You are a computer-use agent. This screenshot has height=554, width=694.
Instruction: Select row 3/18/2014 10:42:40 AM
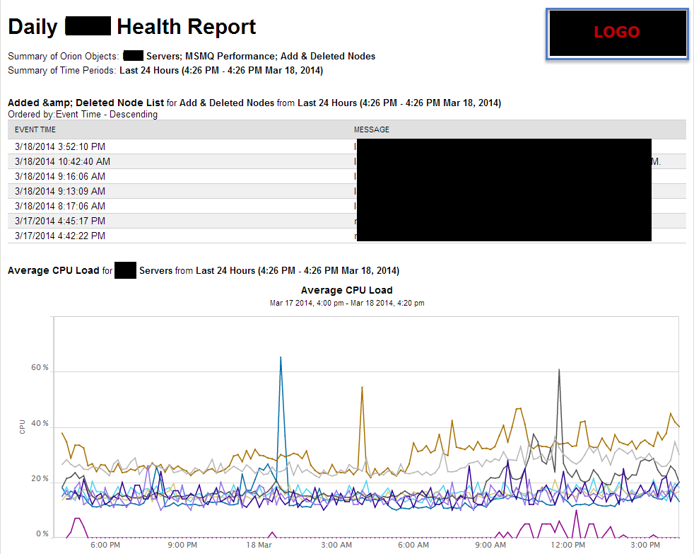click(346, 161)
